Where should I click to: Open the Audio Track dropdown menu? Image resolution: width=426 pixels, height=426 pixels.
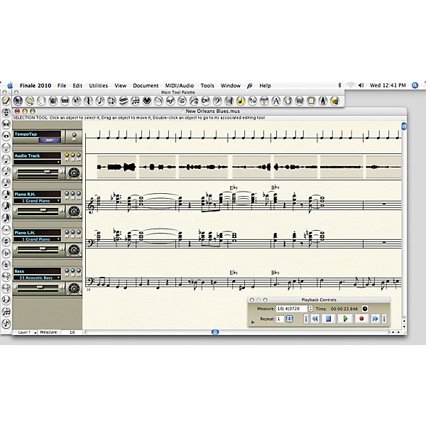pos(37,162)
